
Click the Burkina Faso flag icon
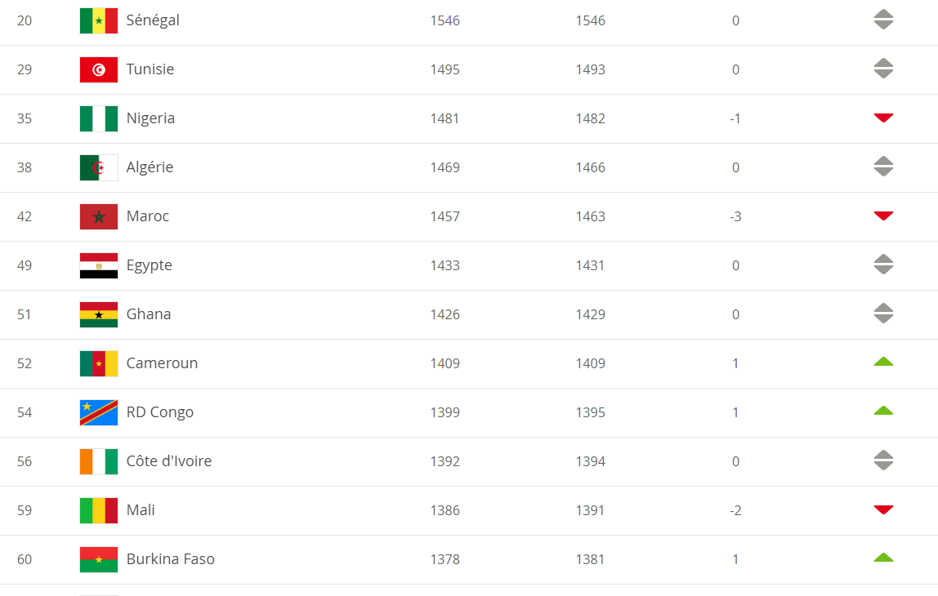click(99, 560)
